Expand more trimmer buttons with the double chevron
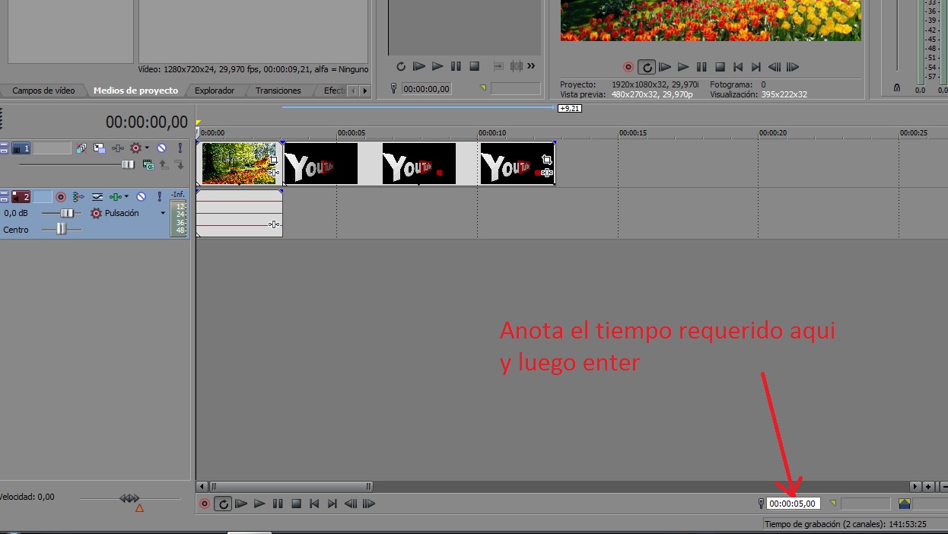948x534 pixels. pos(531,66)
